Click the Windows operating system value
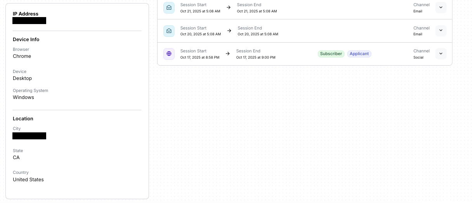 click(23, 97)
